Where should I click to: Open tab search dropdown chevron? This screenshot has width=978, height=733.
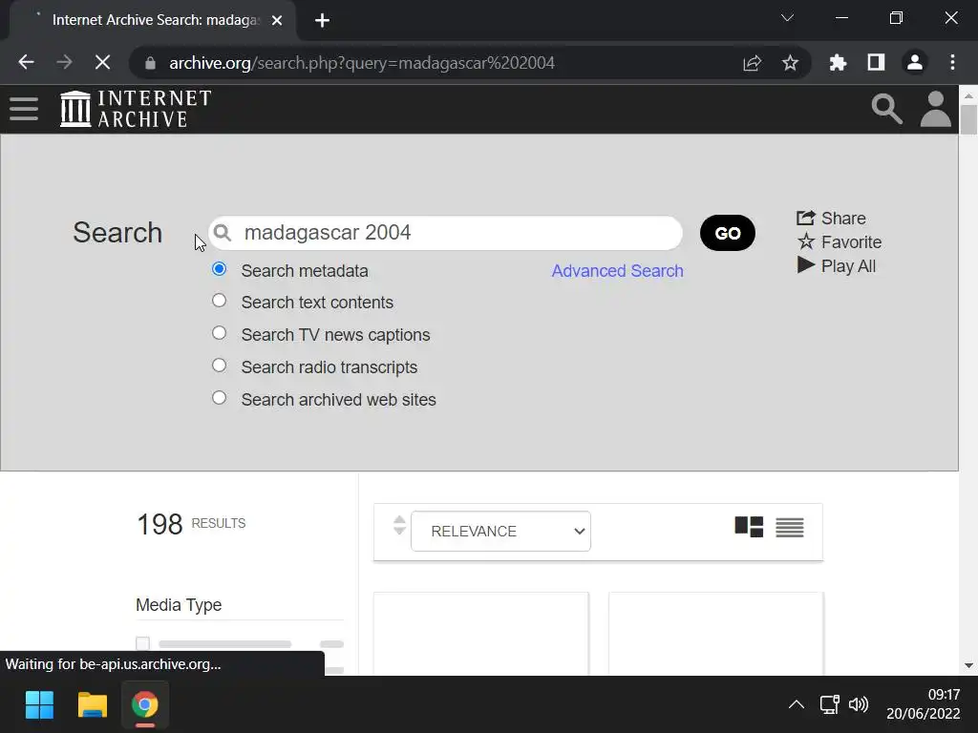pyautogui.click(x=787, y=18)
